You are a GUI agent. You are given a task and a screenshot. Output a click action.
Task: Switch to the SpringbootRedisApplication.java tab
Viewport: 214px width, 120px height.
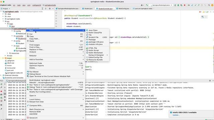[68, 9]
